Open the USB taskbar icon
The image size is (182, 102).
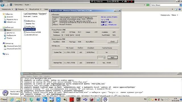pyautogui.click(x=85, y=99)
